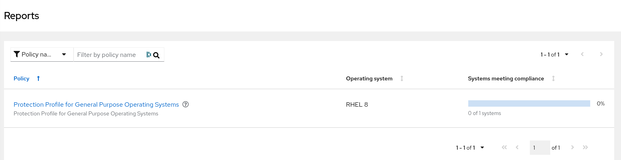Viewport: 621px width, 160px height.
Task: Open Protection Profile for General Purpose link
Action: click(96, 105)
